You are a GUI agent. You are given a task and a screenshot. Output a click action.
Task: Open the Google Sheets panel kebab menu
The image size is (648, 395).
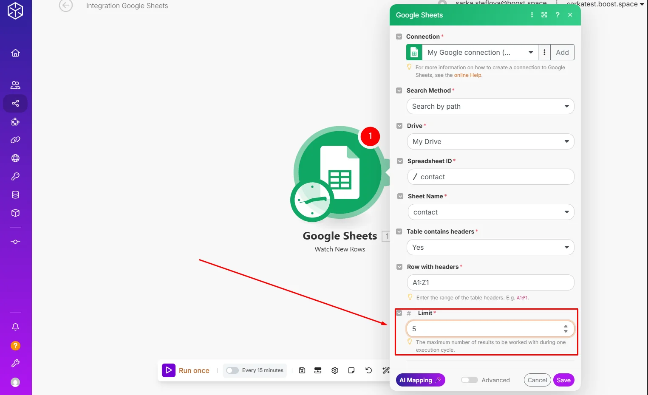[532, 15]
